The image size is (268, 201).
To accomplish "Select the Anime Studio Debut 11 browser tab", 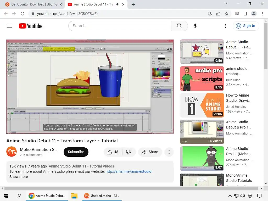I will click(x=93, y=4).
